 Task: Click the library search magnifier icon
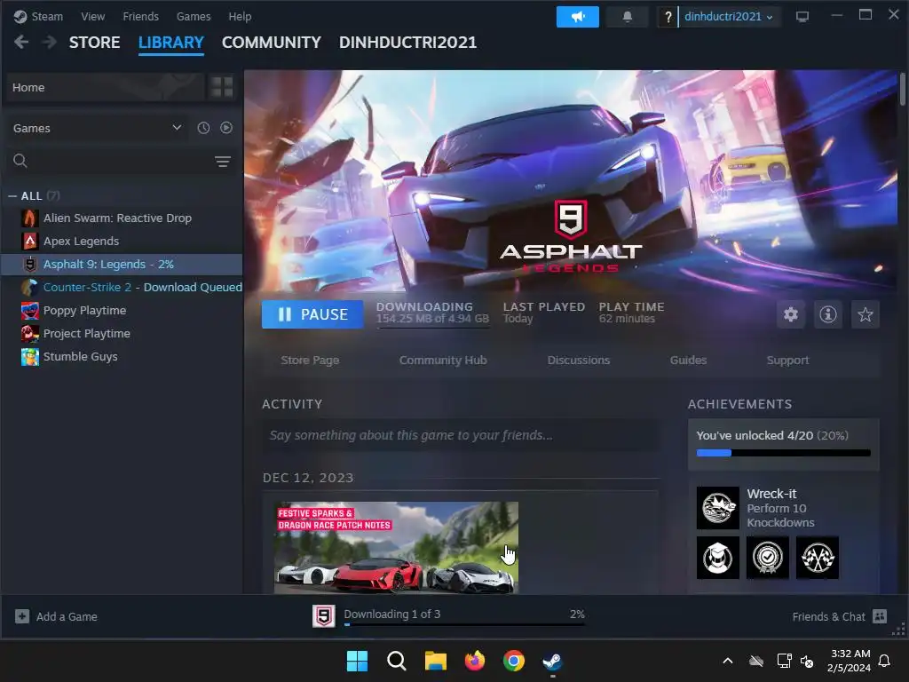click(20, 161)
